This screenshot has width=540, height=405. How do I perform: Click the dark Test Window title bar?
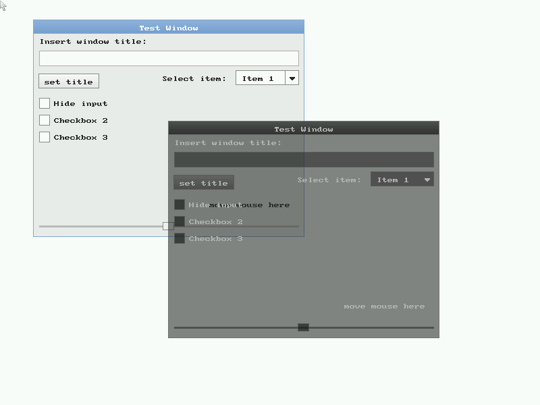coord(304,129)
